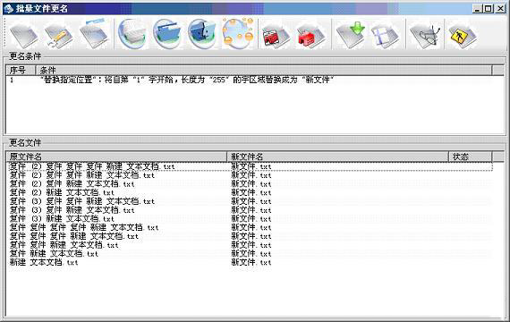Click the 序号 column header
510x322 pixels.
(x=21, y=70)
